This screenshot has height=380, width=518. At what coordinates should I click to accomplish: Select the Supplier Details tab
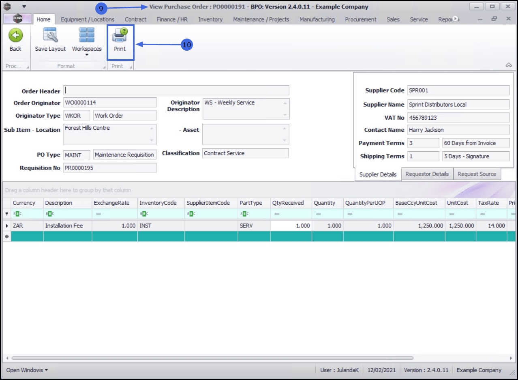coord(378,174)
